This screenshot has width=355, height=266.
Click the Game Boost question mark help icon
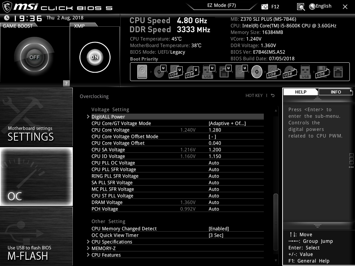click(x=66, y=83)
